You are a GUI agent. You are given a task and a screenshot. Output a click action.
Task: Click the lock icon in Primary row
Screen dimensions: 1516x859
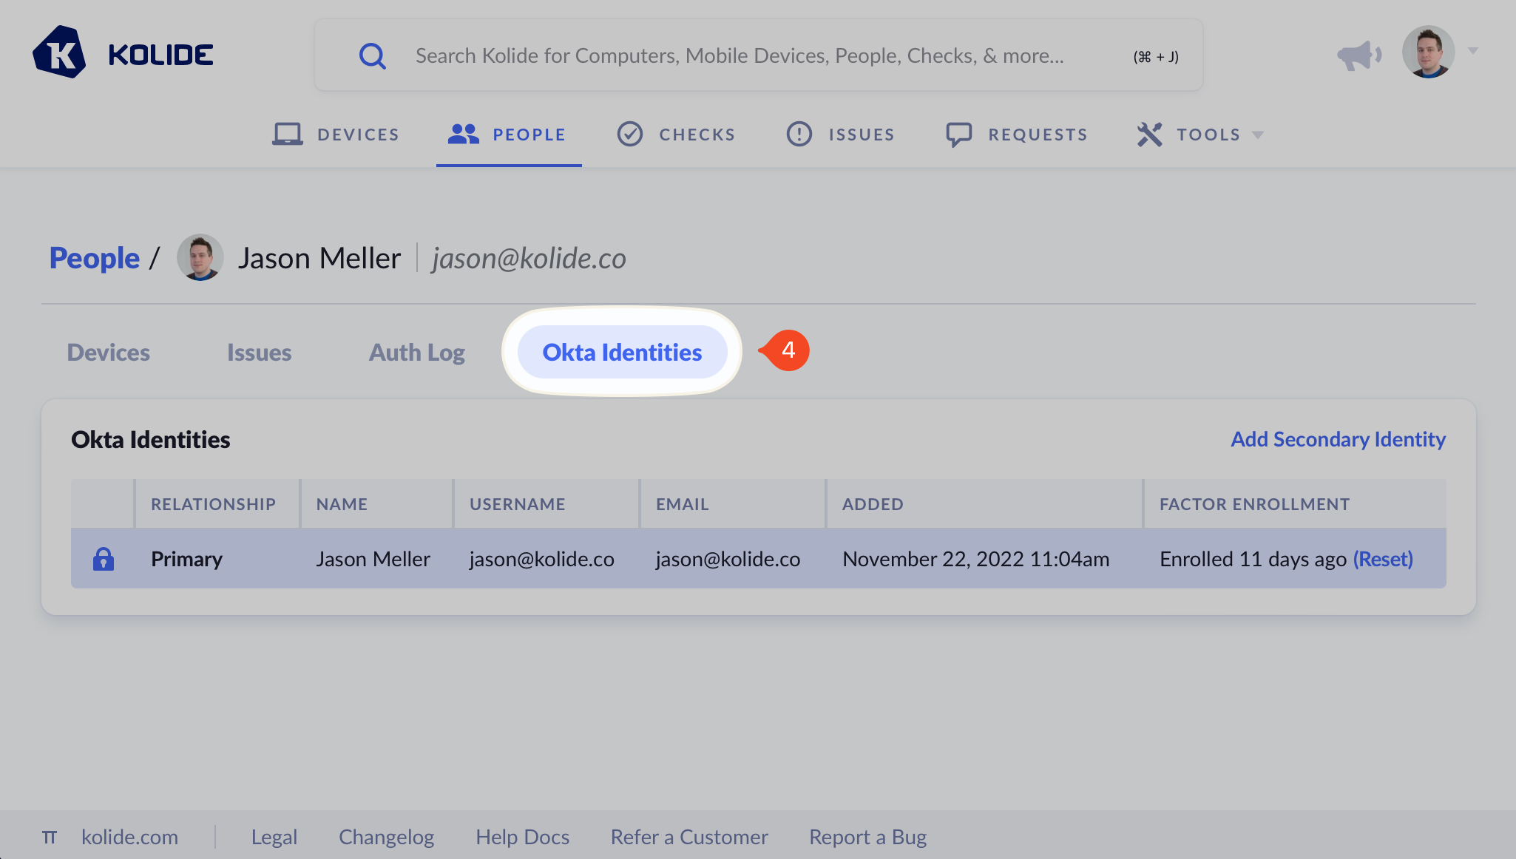tap(104, 559)
